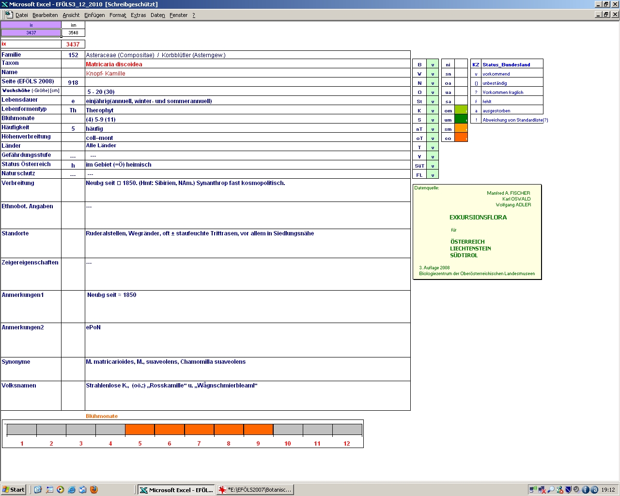Open the Format menu
620x496 pixels.
click(118, 15)
